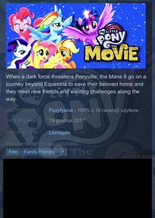Click the WSZYSTKIE REC... label

pos(25,110)
